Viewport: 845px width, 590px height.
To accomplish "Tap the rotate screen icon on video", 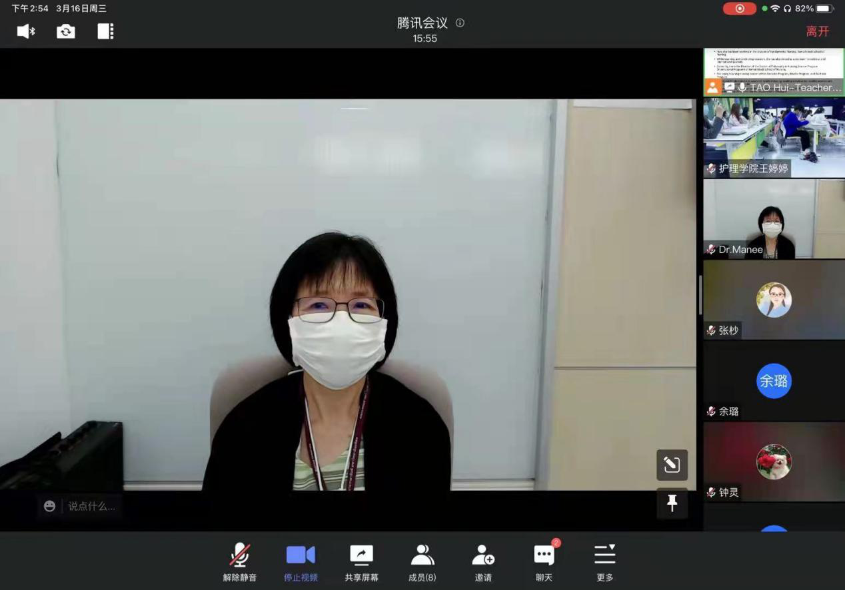I will tap(672, 465).
